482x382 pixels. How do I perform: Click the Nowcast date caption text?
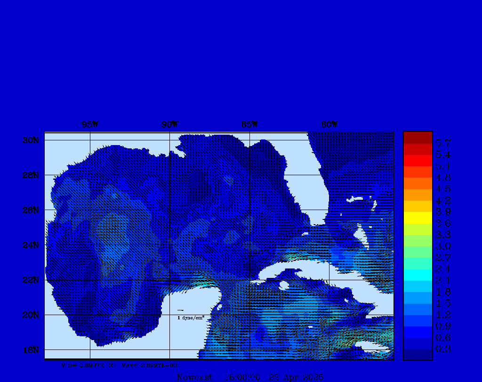point(249,377)
